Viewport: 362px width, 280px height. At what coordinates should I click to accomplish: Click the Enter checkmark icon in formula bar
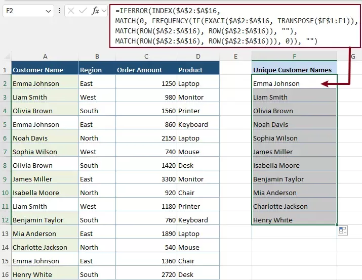(x=83, y=11)
